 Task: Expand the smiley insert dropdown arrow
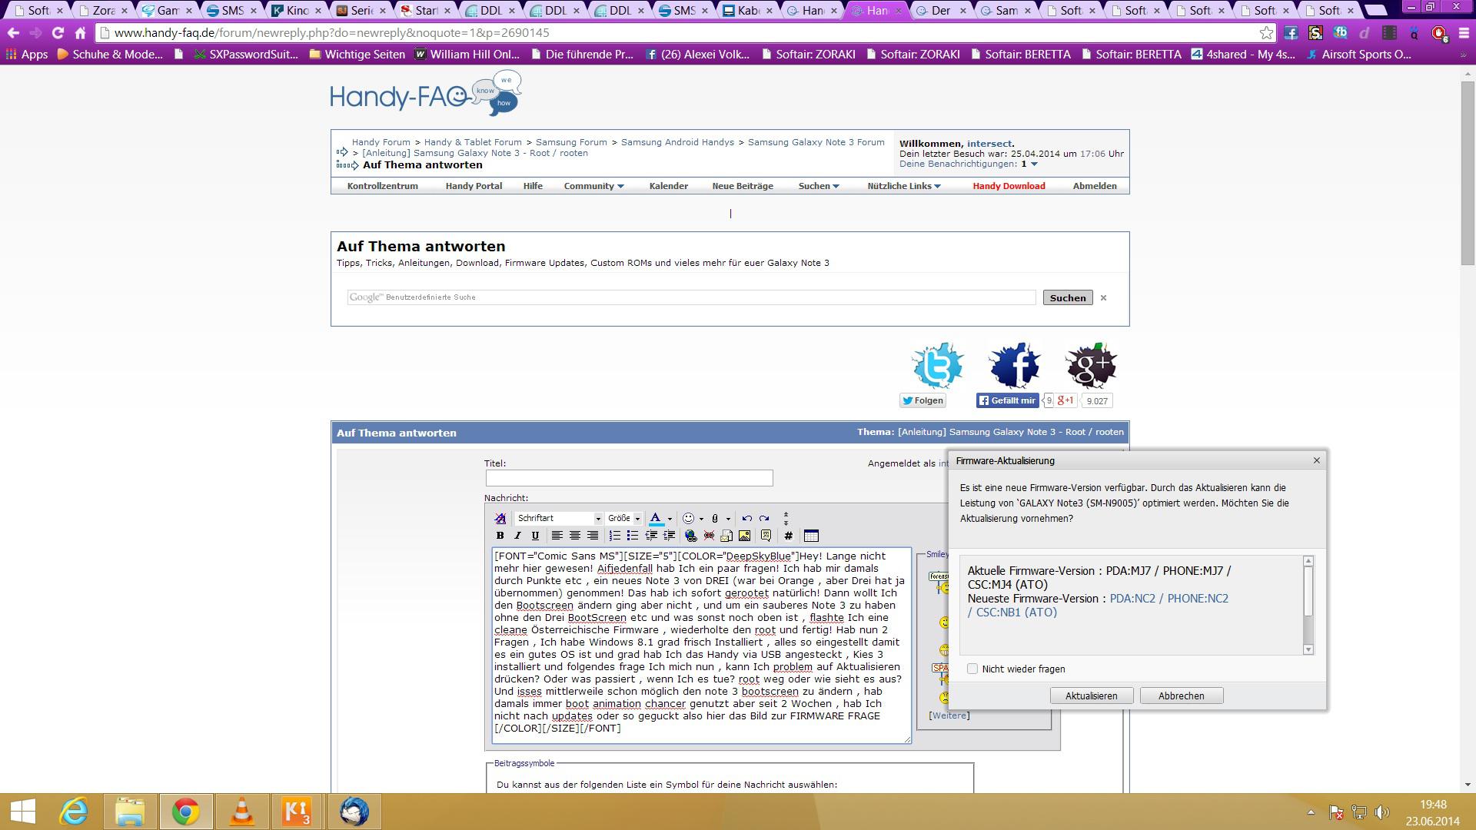[701, 519]
